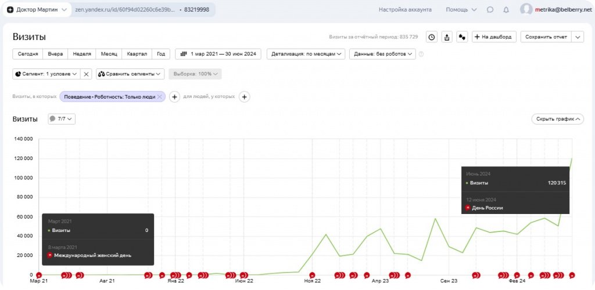The image size is (595, 290).
Task: Switch to the 'Квартал' period tab
Action: [137, 54]
